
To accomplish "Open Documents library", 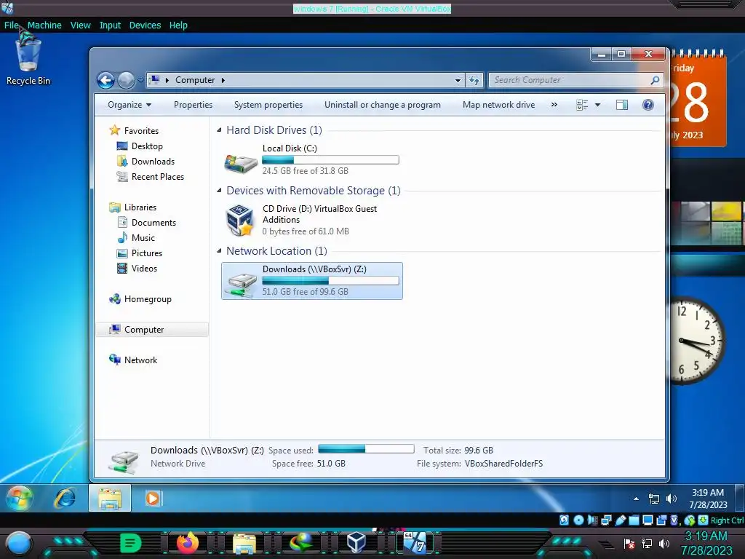I will [x=154, y=223].
